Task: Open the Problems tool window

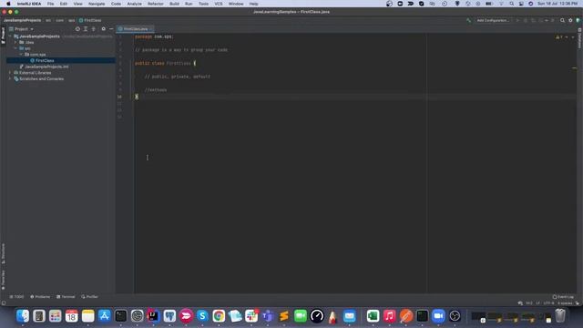Action: [40, 297]
